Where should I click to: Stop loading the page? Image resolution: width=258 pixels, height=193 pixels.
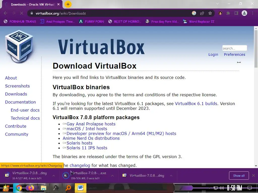pyautogui.click(x=22, y=13)
